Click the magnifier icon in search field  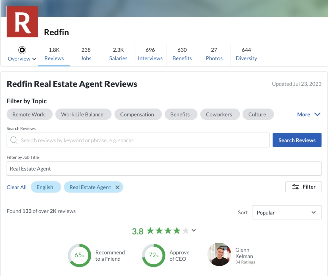[x=14, y=140]
